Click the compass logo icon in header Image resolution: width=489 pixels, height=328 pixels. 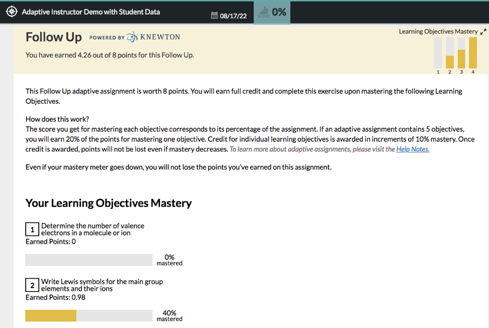pyautogui.click(x=12, y=12)
